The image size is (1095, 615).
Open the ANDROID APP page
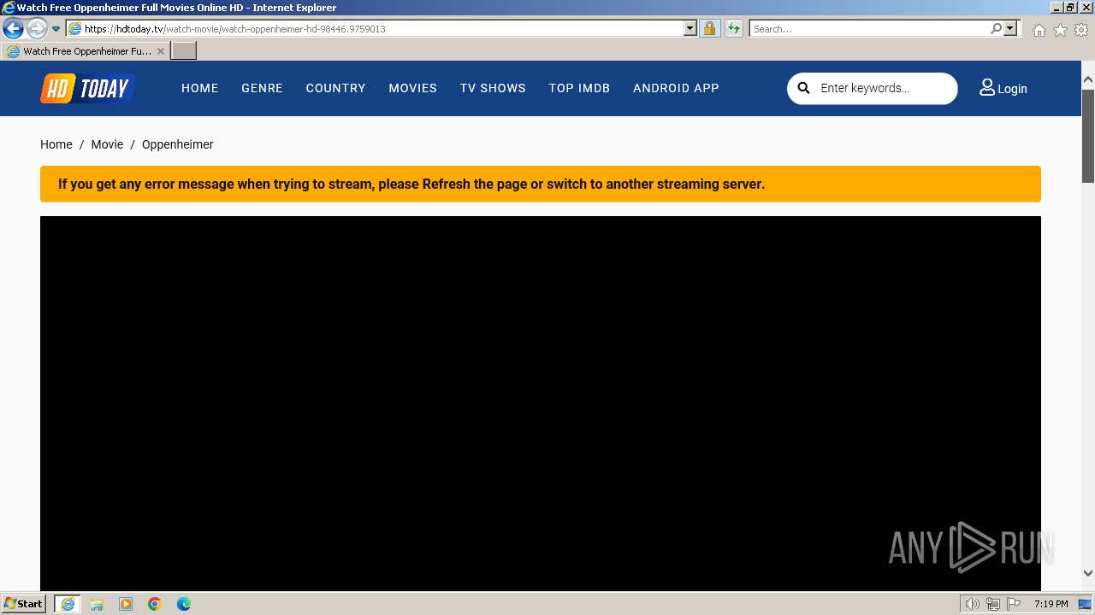(x=676, y=88)
